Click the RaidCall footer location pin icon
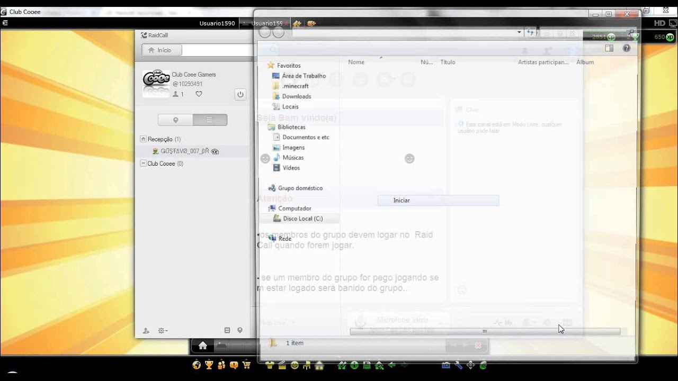The width and height of the screenshot is (678, 381). pos(239,330)
